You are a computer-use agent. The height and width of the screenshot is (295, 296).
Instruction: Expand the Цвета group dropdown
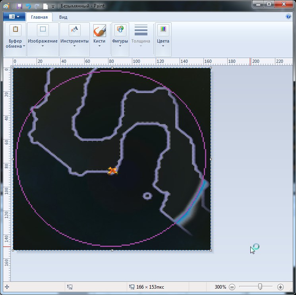pos(163,46)
